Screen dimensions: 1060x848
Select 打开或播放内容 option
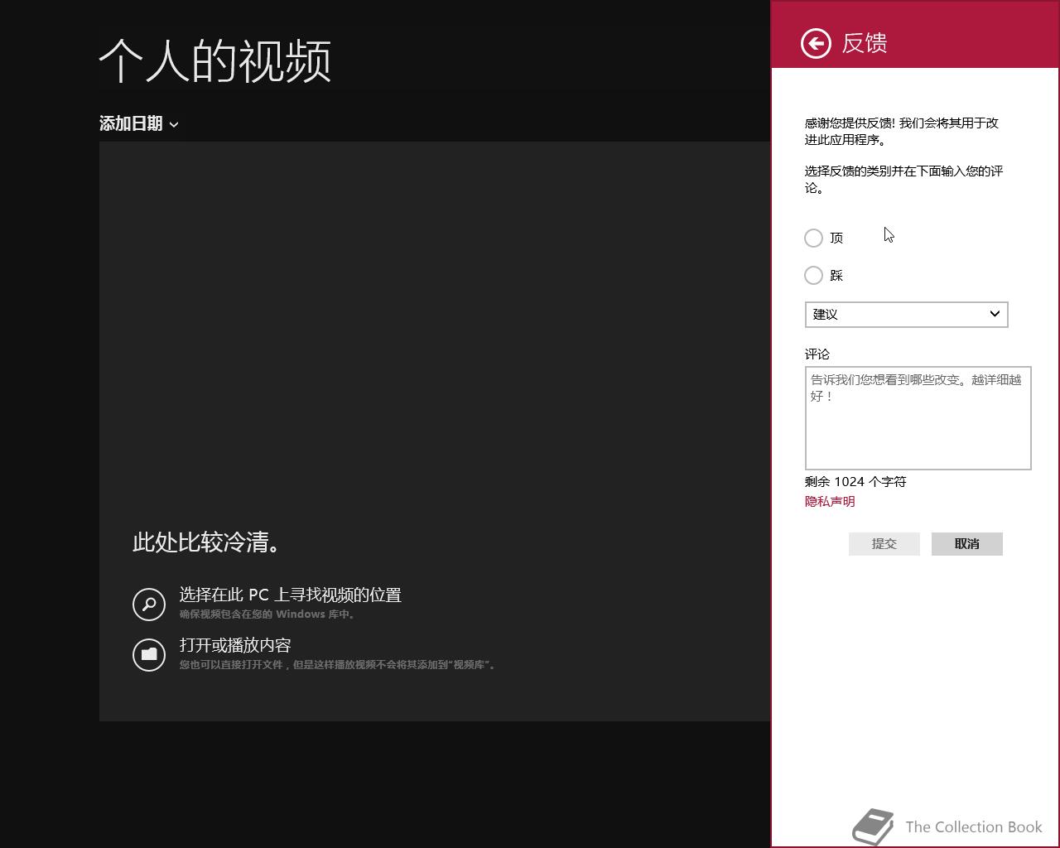coord(235,645)
